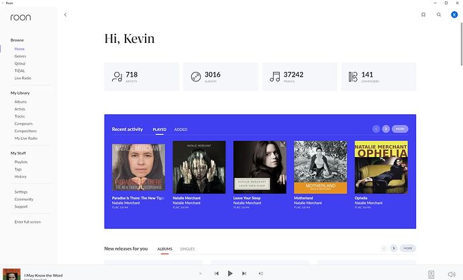Click the now playing album thumbnail
The height and width of the screenshot is (280, 463).
pyautogui.click(x=11, y=275)
